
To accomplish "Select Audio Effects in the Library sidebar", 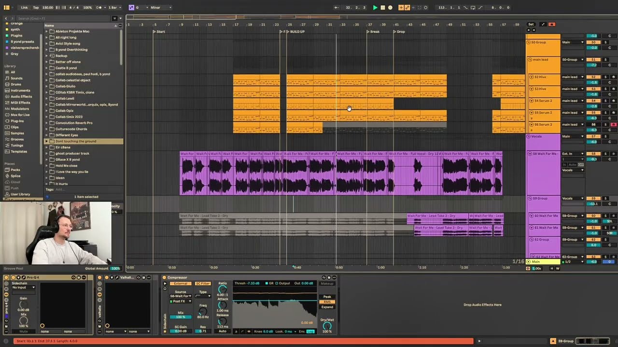I will pyautogui.click(x=21, y=96).
